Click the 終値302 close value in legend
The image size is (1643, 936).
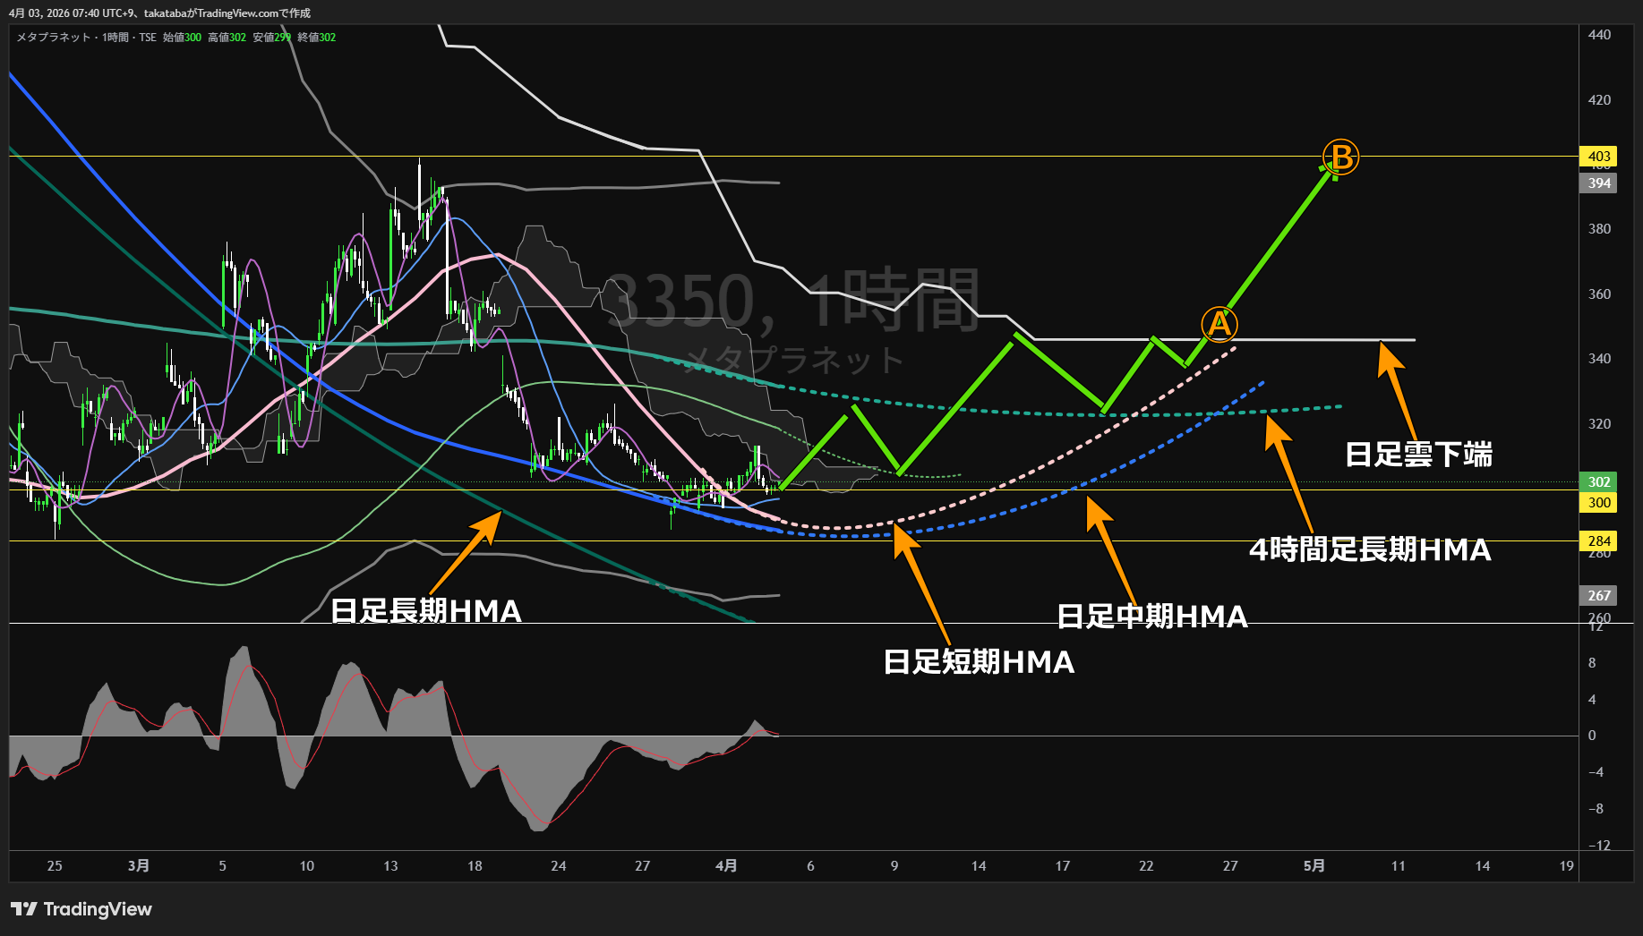point(316,38)
